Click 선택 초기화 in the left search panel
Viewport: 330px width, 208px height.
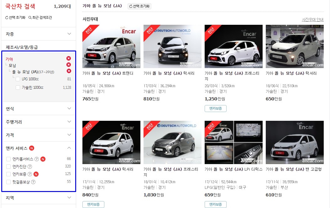[x=15, y=18]
